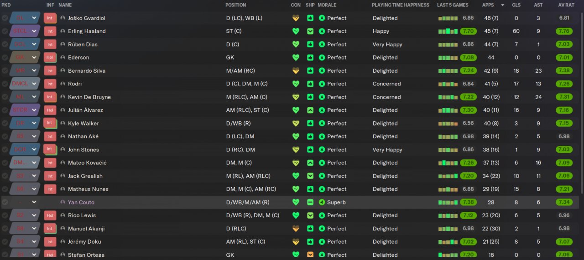The width and height of the screenshot is (584, 260).
Task: Tick the selection circle for Rodri's row
Action: [5, 84]
